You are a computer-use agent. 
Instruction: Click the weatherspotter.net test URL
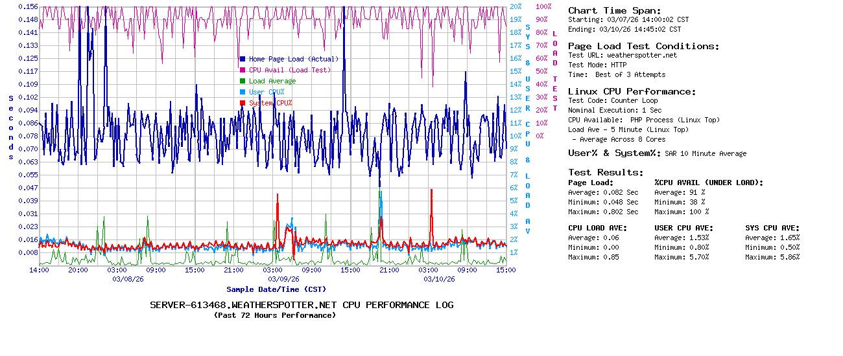pos(641,55)
